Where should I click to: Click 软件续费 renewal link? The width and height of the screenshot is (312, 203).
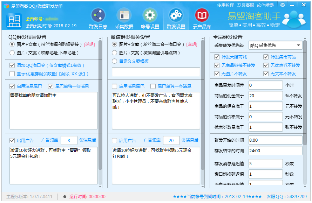coord(265,5)
